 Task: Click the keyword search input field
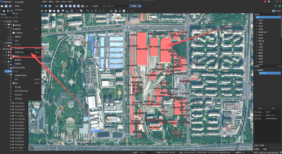coord(115,6)
